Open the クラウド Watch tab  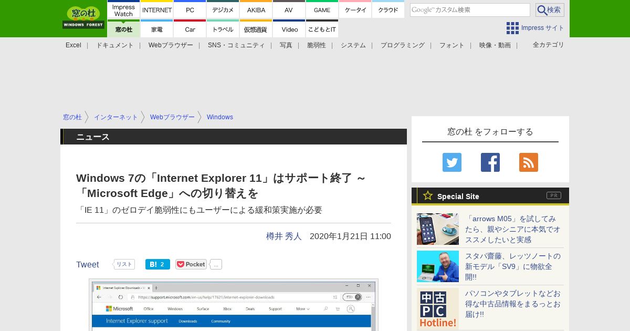point(388,10)
